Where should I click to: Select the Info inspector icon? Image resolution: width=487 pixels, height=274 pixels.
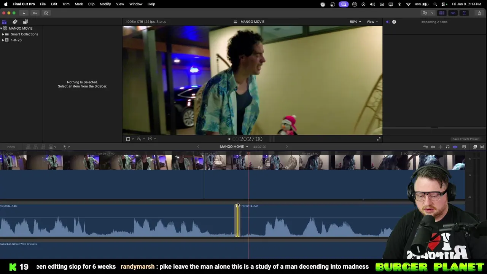(394, 22)
